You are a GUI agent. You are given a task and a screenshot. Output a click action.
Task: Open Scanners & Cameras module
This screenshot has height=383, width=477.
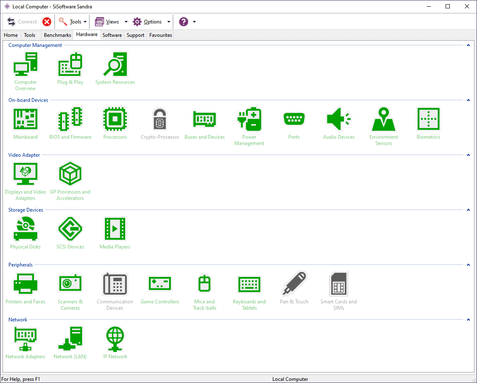click(70, 290)
